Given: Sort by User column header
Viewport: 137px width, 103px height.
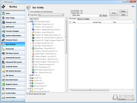Looking at the screenshot, I should 115,22.
